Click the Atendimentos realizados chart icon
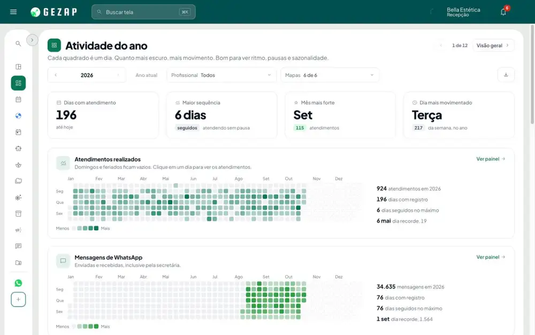This screenshot has height=335, width=535. point(63,163)
